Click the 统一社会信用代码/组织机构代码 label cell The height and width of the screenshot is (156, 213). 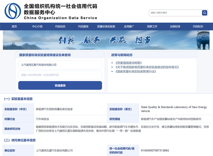coord(123,150)
